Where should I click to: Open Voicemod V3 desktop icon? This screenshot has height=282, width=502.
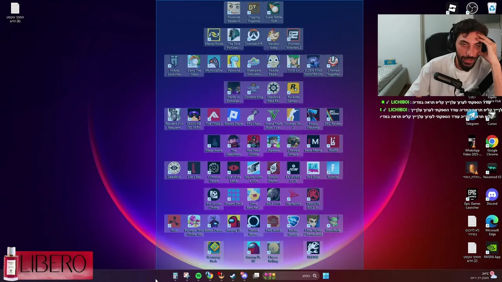click(492, 170)
